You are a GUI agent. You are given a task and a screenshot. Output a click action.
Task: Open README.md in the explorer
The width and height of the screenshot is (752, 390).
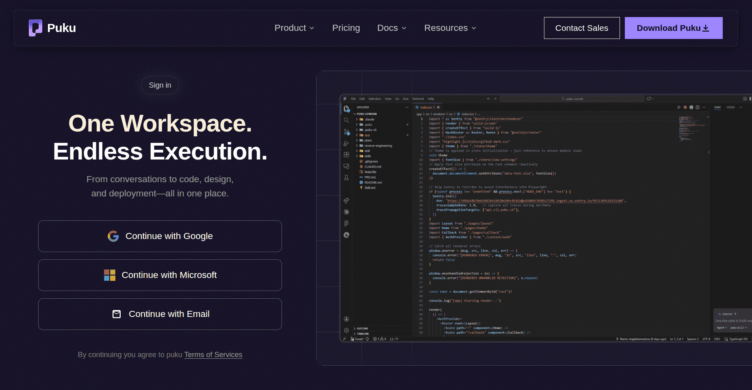(371, 183)
